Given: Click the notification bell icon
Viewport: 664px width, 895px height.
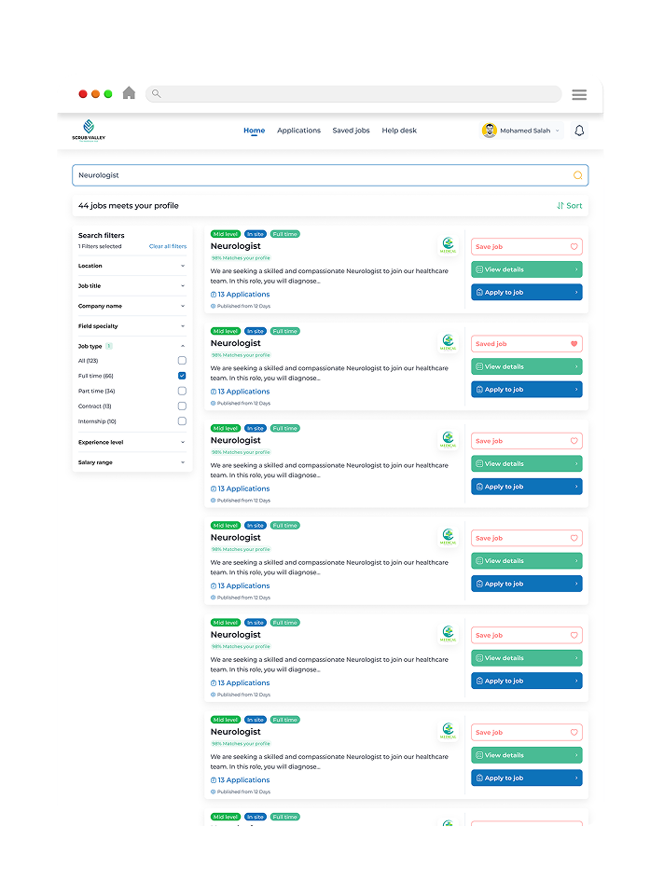Looking at the screenshot, I should coord(579,131).
